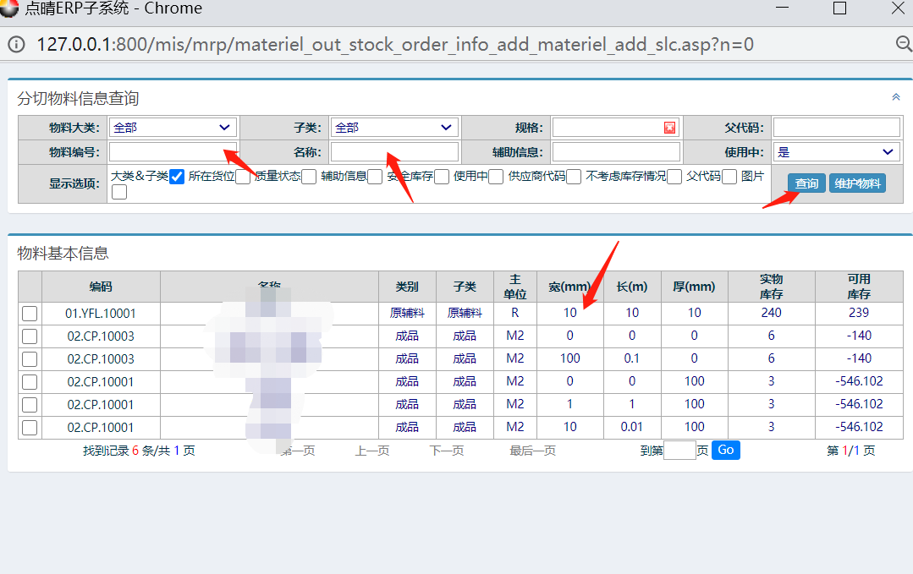
Task: Click the 下一页 pagination link
Action: [447, 451]
